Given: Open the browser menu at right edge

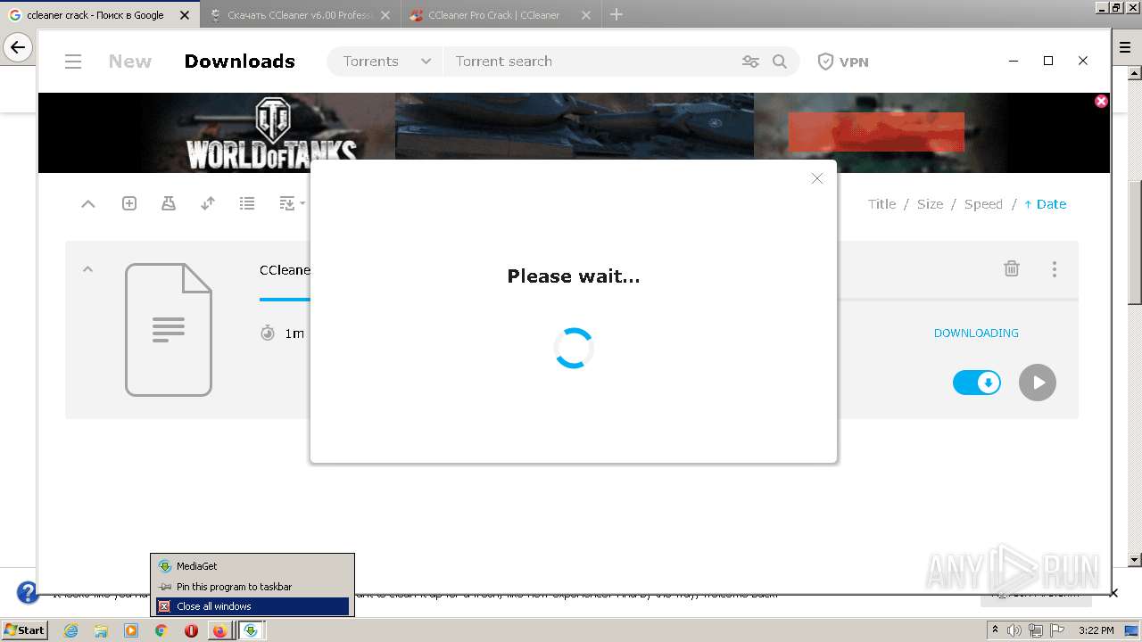Looking at the screenshot, I should (x=1126, y=48).
